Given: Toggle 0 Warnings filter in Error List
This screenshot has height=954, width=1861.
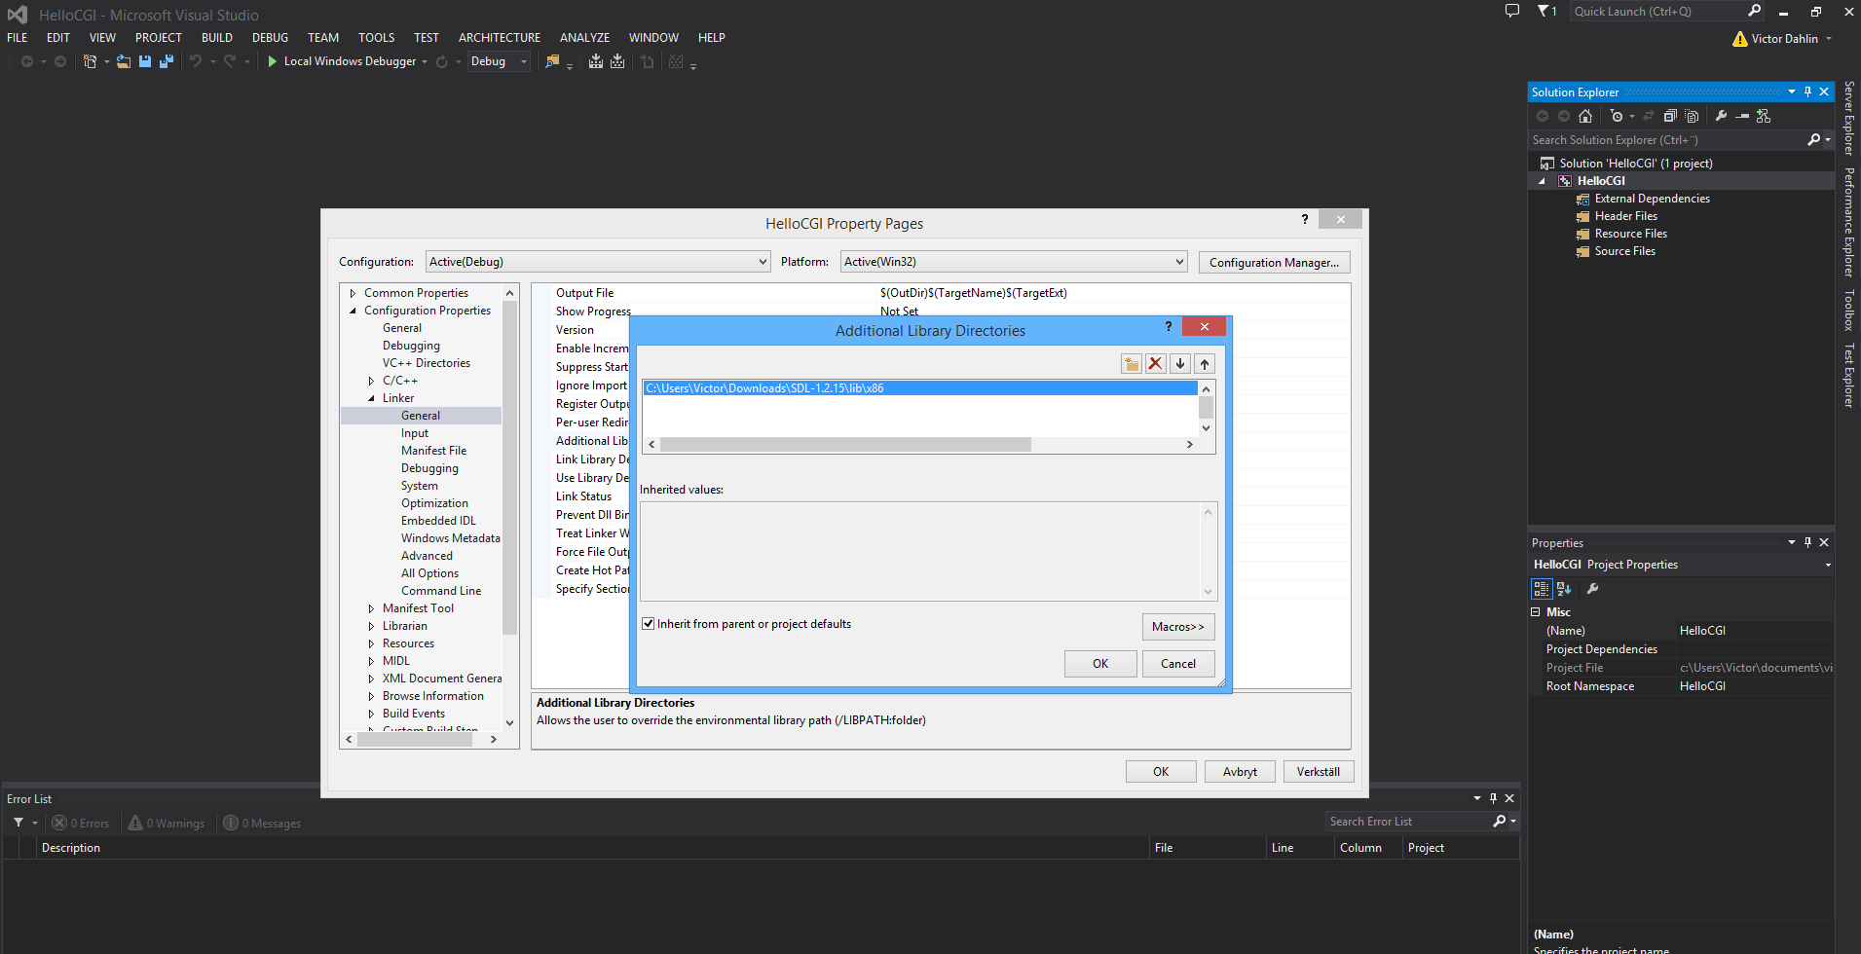Looking at the screenshot, I should [167, 823].
